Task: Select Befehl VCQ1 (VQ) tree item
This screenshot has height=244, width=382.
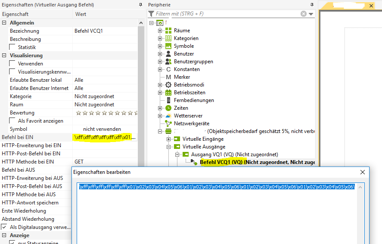Action: click(x=257, y=162)
